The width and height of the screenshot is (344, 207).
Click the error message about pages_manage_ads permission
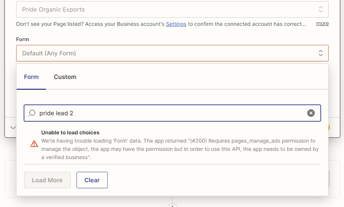180,149
